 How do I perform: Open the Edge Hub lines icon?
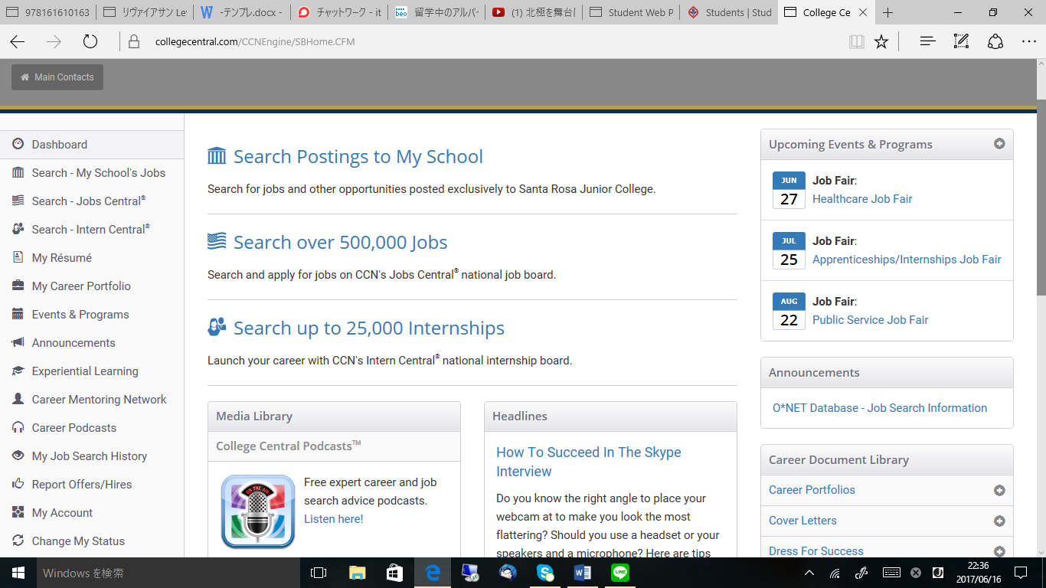[927, 41]
